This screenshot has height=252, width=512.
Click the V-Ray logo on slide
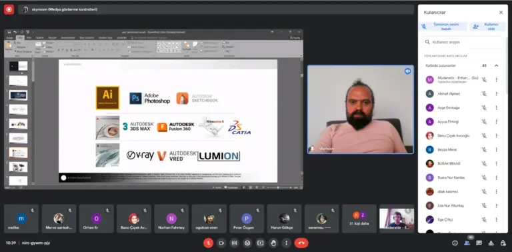pyautogui.click(x=140, y=155)
